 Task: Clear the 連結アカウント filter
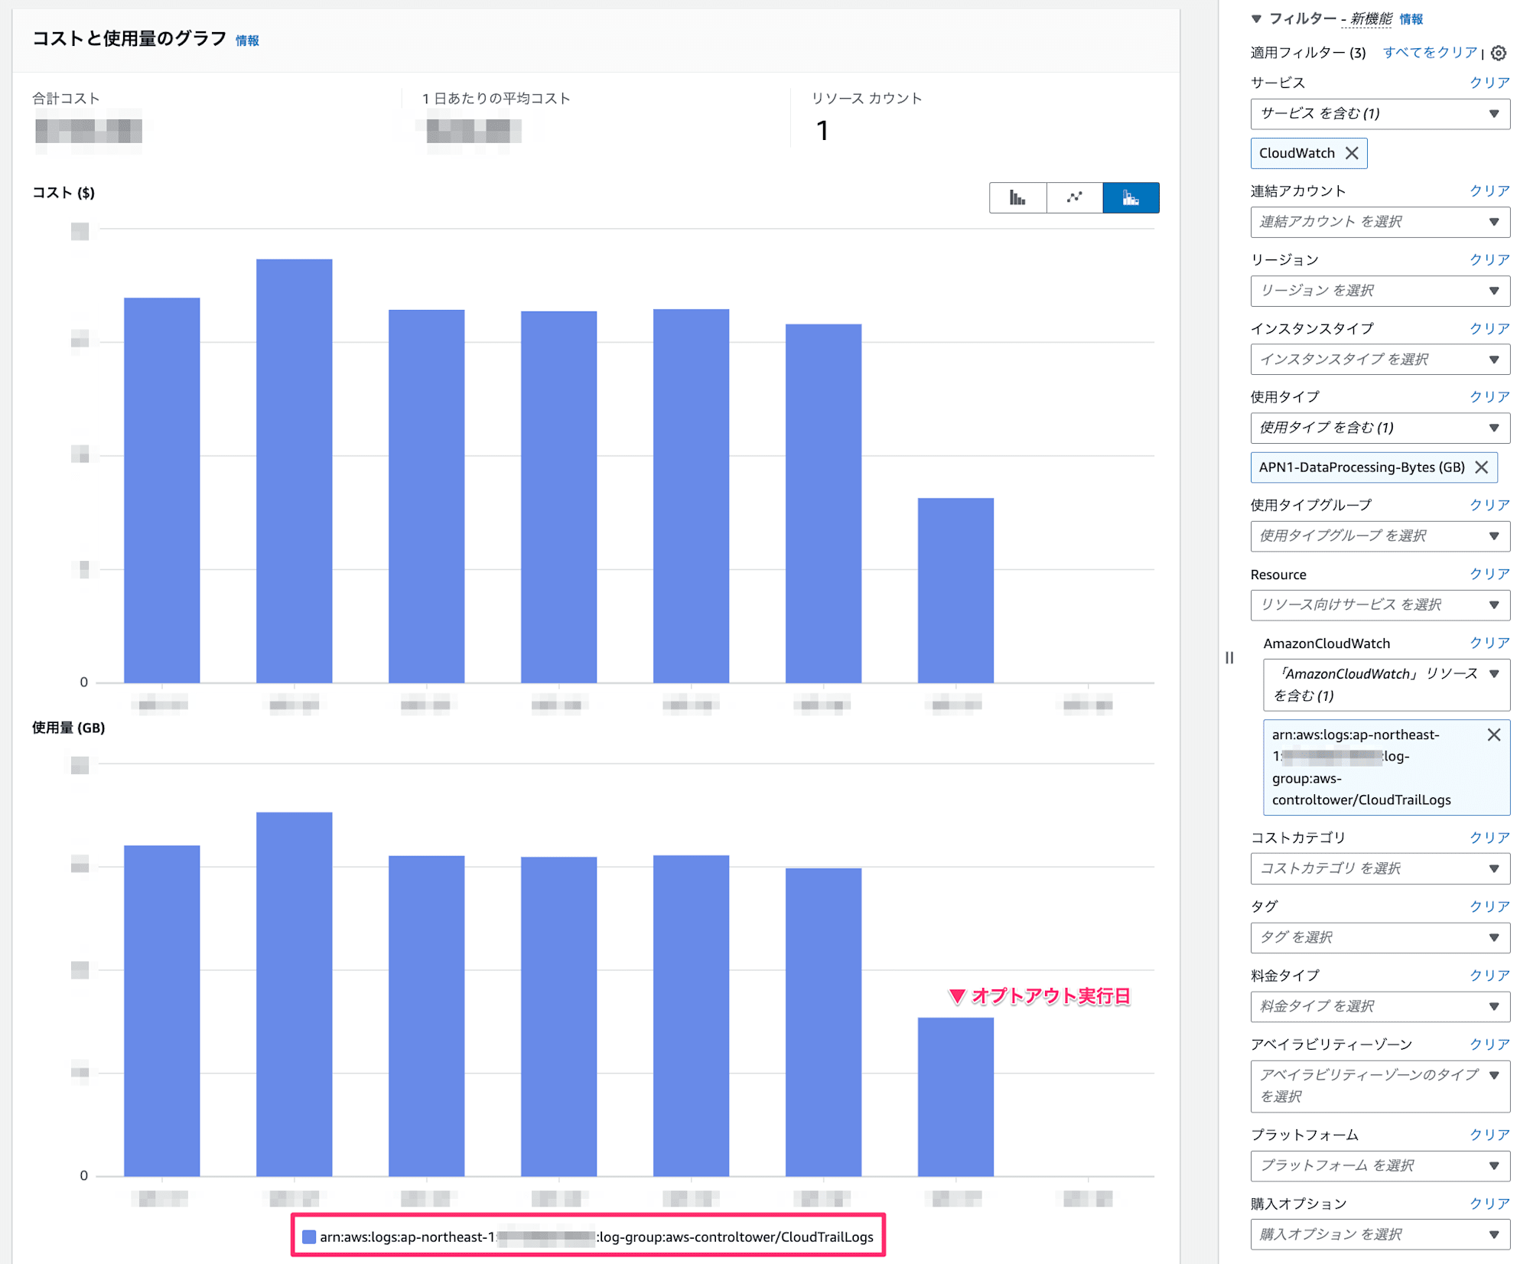click(1489, 191)
